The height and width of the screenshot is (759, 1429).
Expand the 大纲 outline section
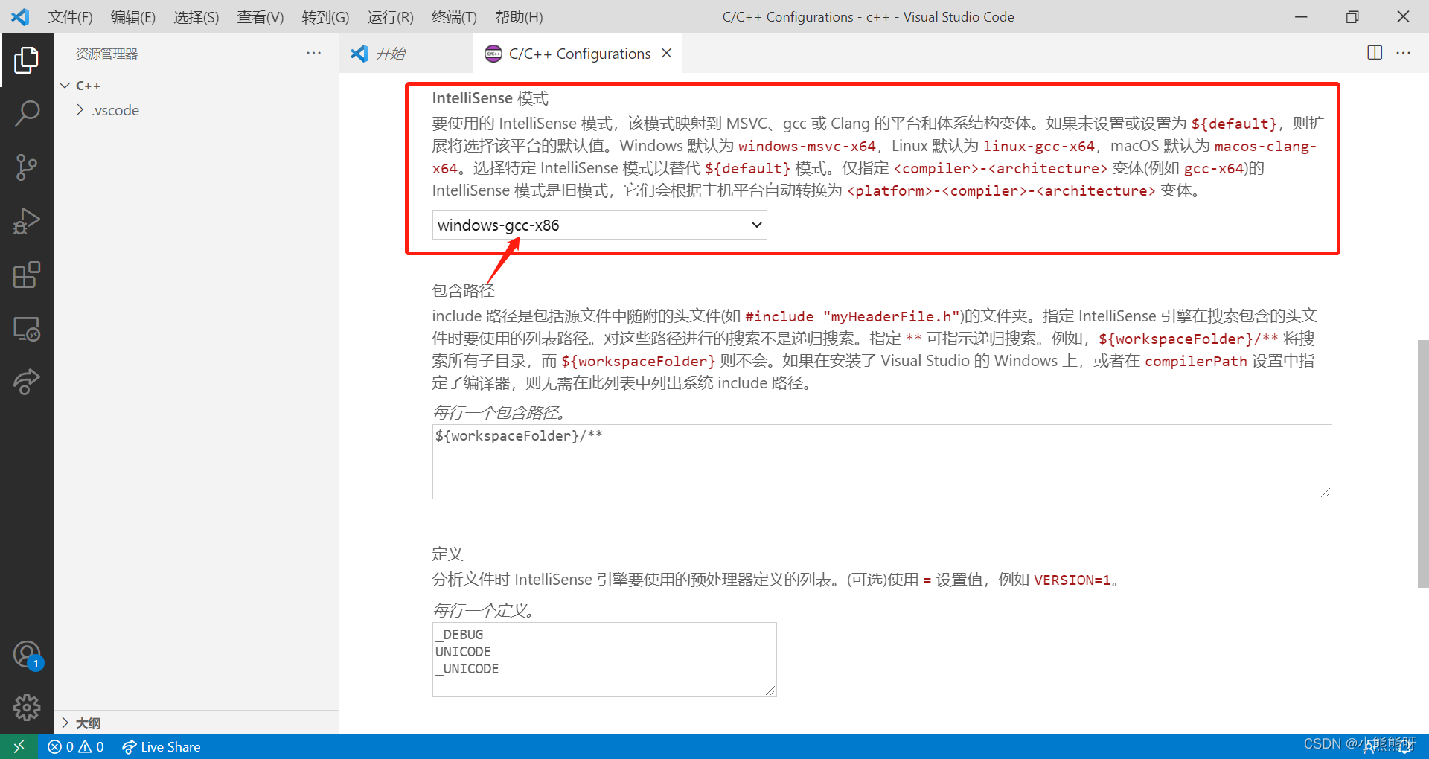click(196, 723)
